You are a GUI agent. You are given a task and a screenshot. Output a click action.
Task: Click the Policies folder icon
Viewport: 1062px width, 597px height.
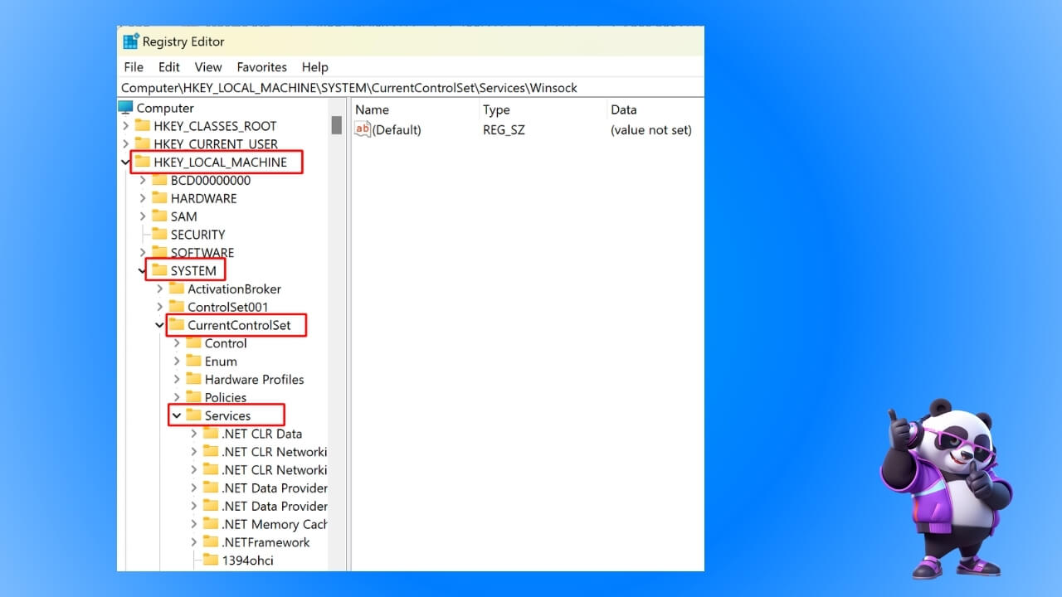193,397
